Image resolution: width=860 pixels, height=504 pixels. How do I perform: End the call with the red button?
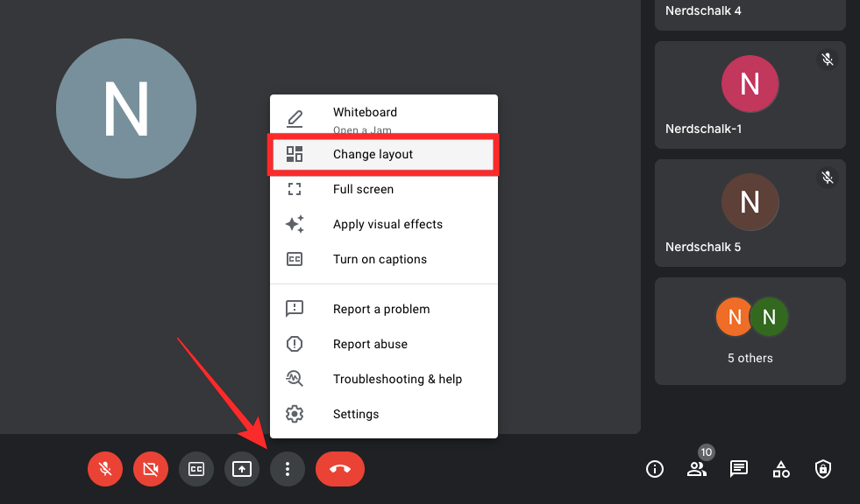pyautogui.click(x=338, y=469)
